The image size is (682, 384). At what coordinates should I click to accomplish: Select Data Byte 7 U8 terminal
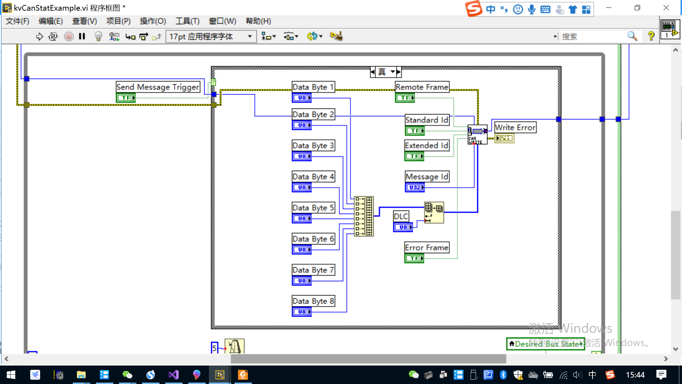pyautogui.click(x=302, y=281)
